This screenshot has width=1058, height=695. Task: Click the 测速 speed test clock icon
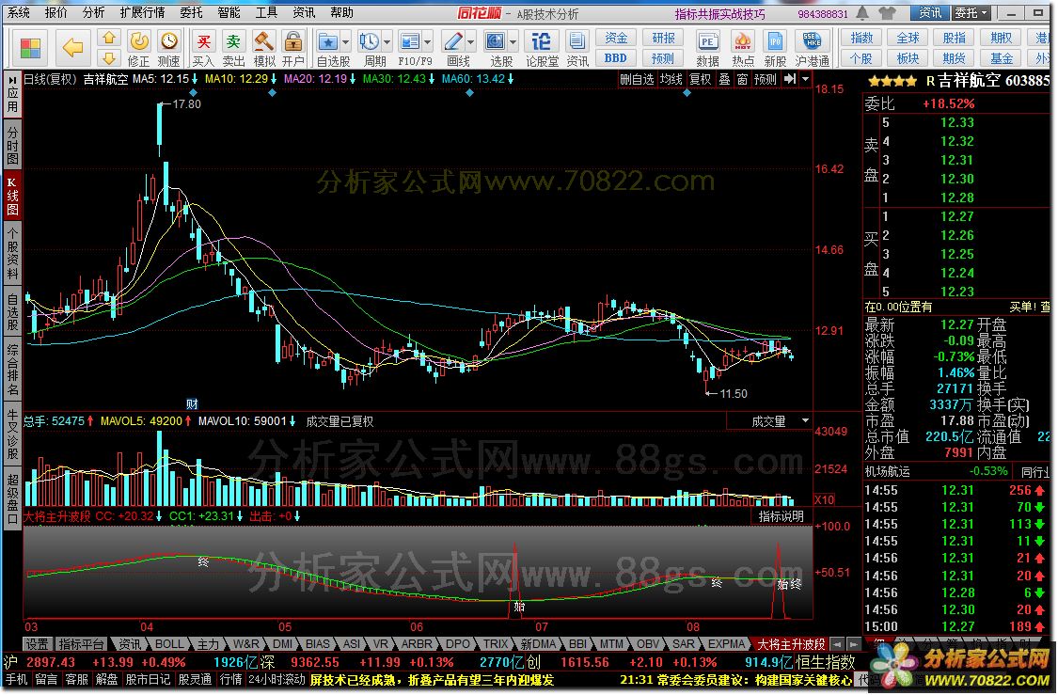168,41
